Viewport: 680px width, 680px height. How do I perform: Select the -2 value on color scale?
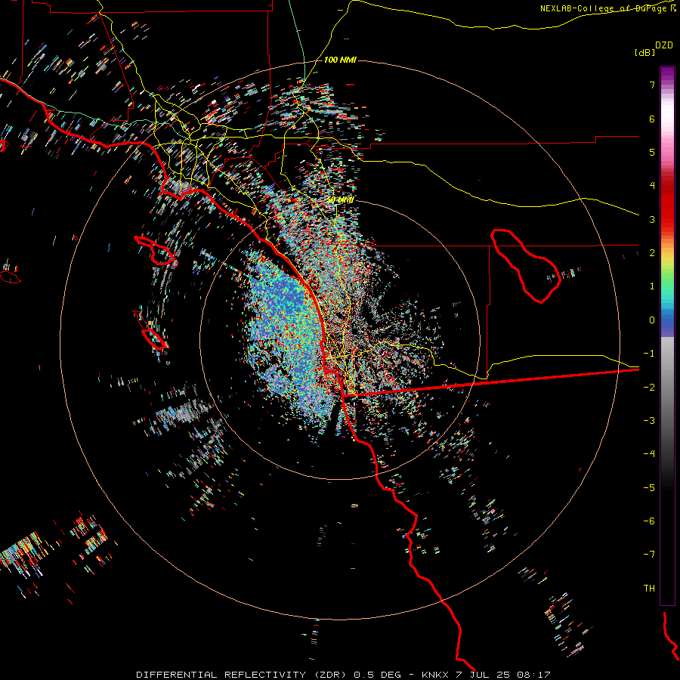pyautogui.click(x=649, y=388)
